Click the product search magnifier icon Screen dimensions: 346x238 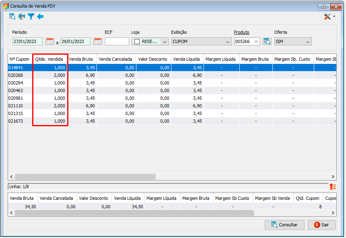tap(267, 41)
